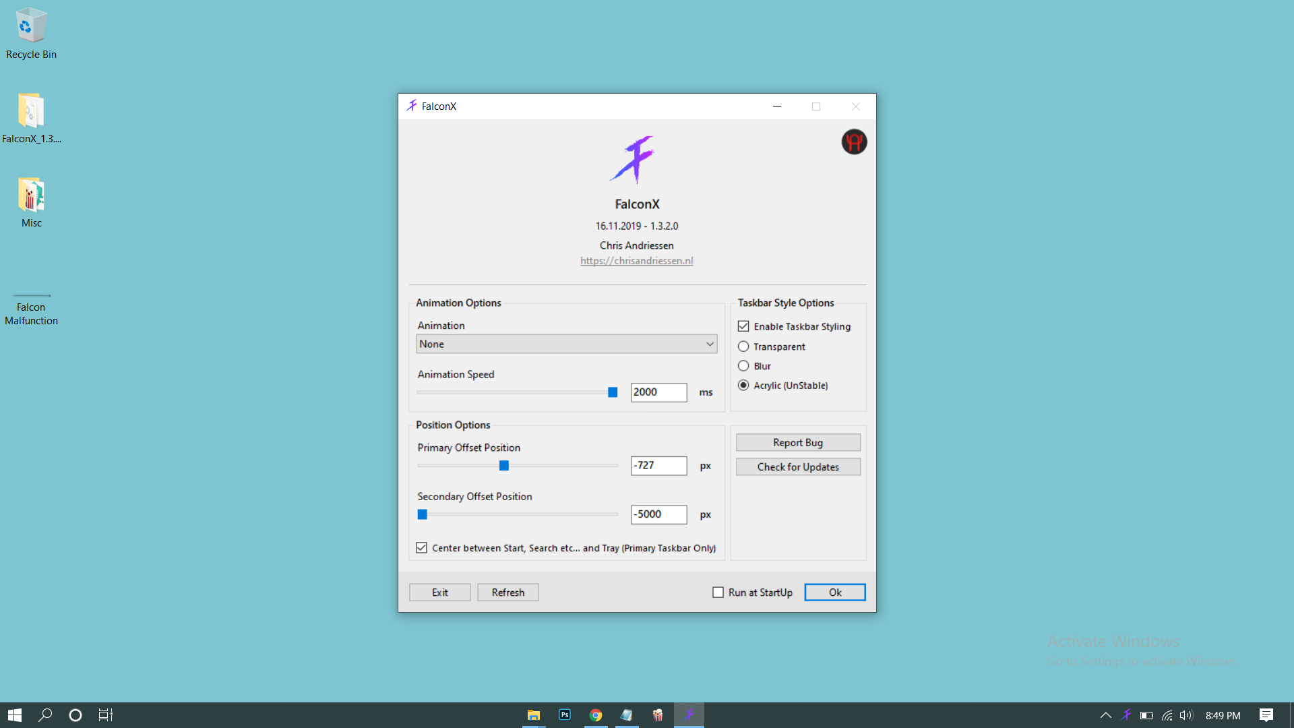Screen dimensions: 1294x728
Task: Open Photoshop from the taskbar
Action: pyautogui.click(x=565, y=715)
